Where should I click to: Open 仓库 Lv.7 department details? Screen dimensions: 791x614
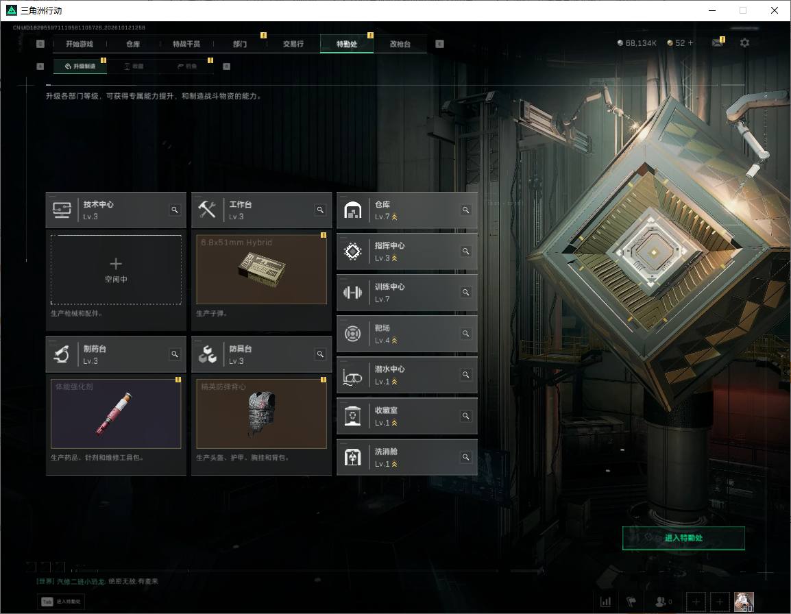[406, 210]
